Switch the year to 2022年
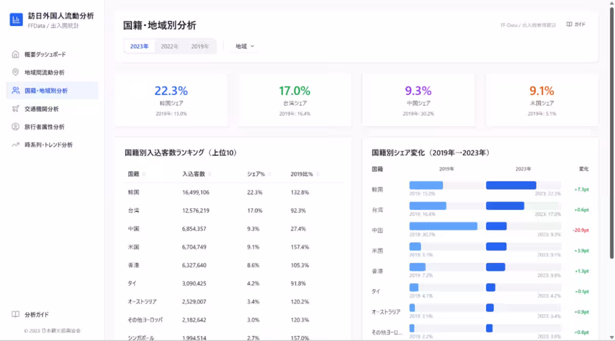The width and height of the screenshot is (615, 341). 170,46
